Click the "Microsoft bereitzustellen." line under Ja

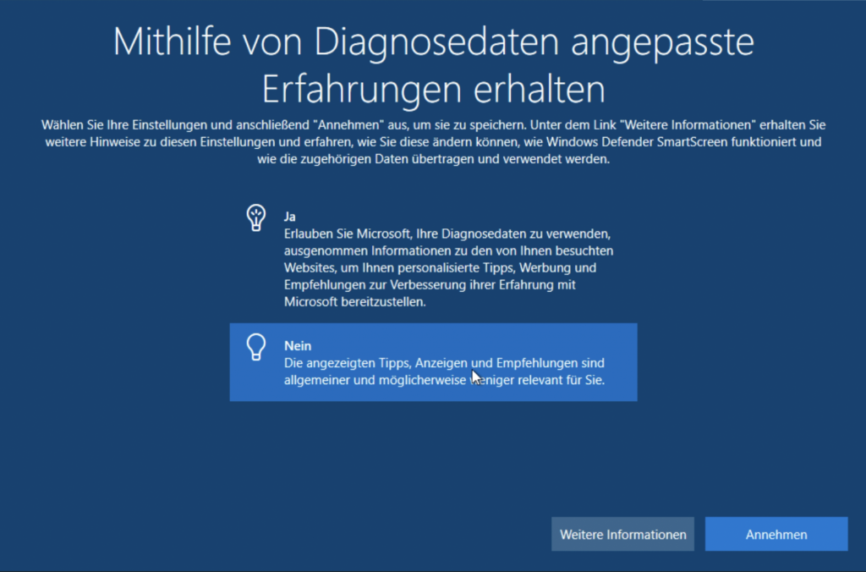click(x=354, y=302)
